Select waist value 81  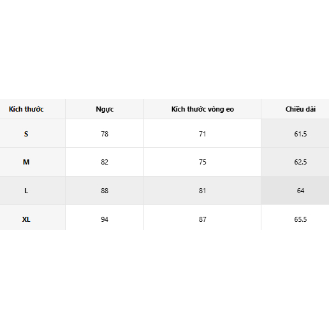tap(203, 191)
